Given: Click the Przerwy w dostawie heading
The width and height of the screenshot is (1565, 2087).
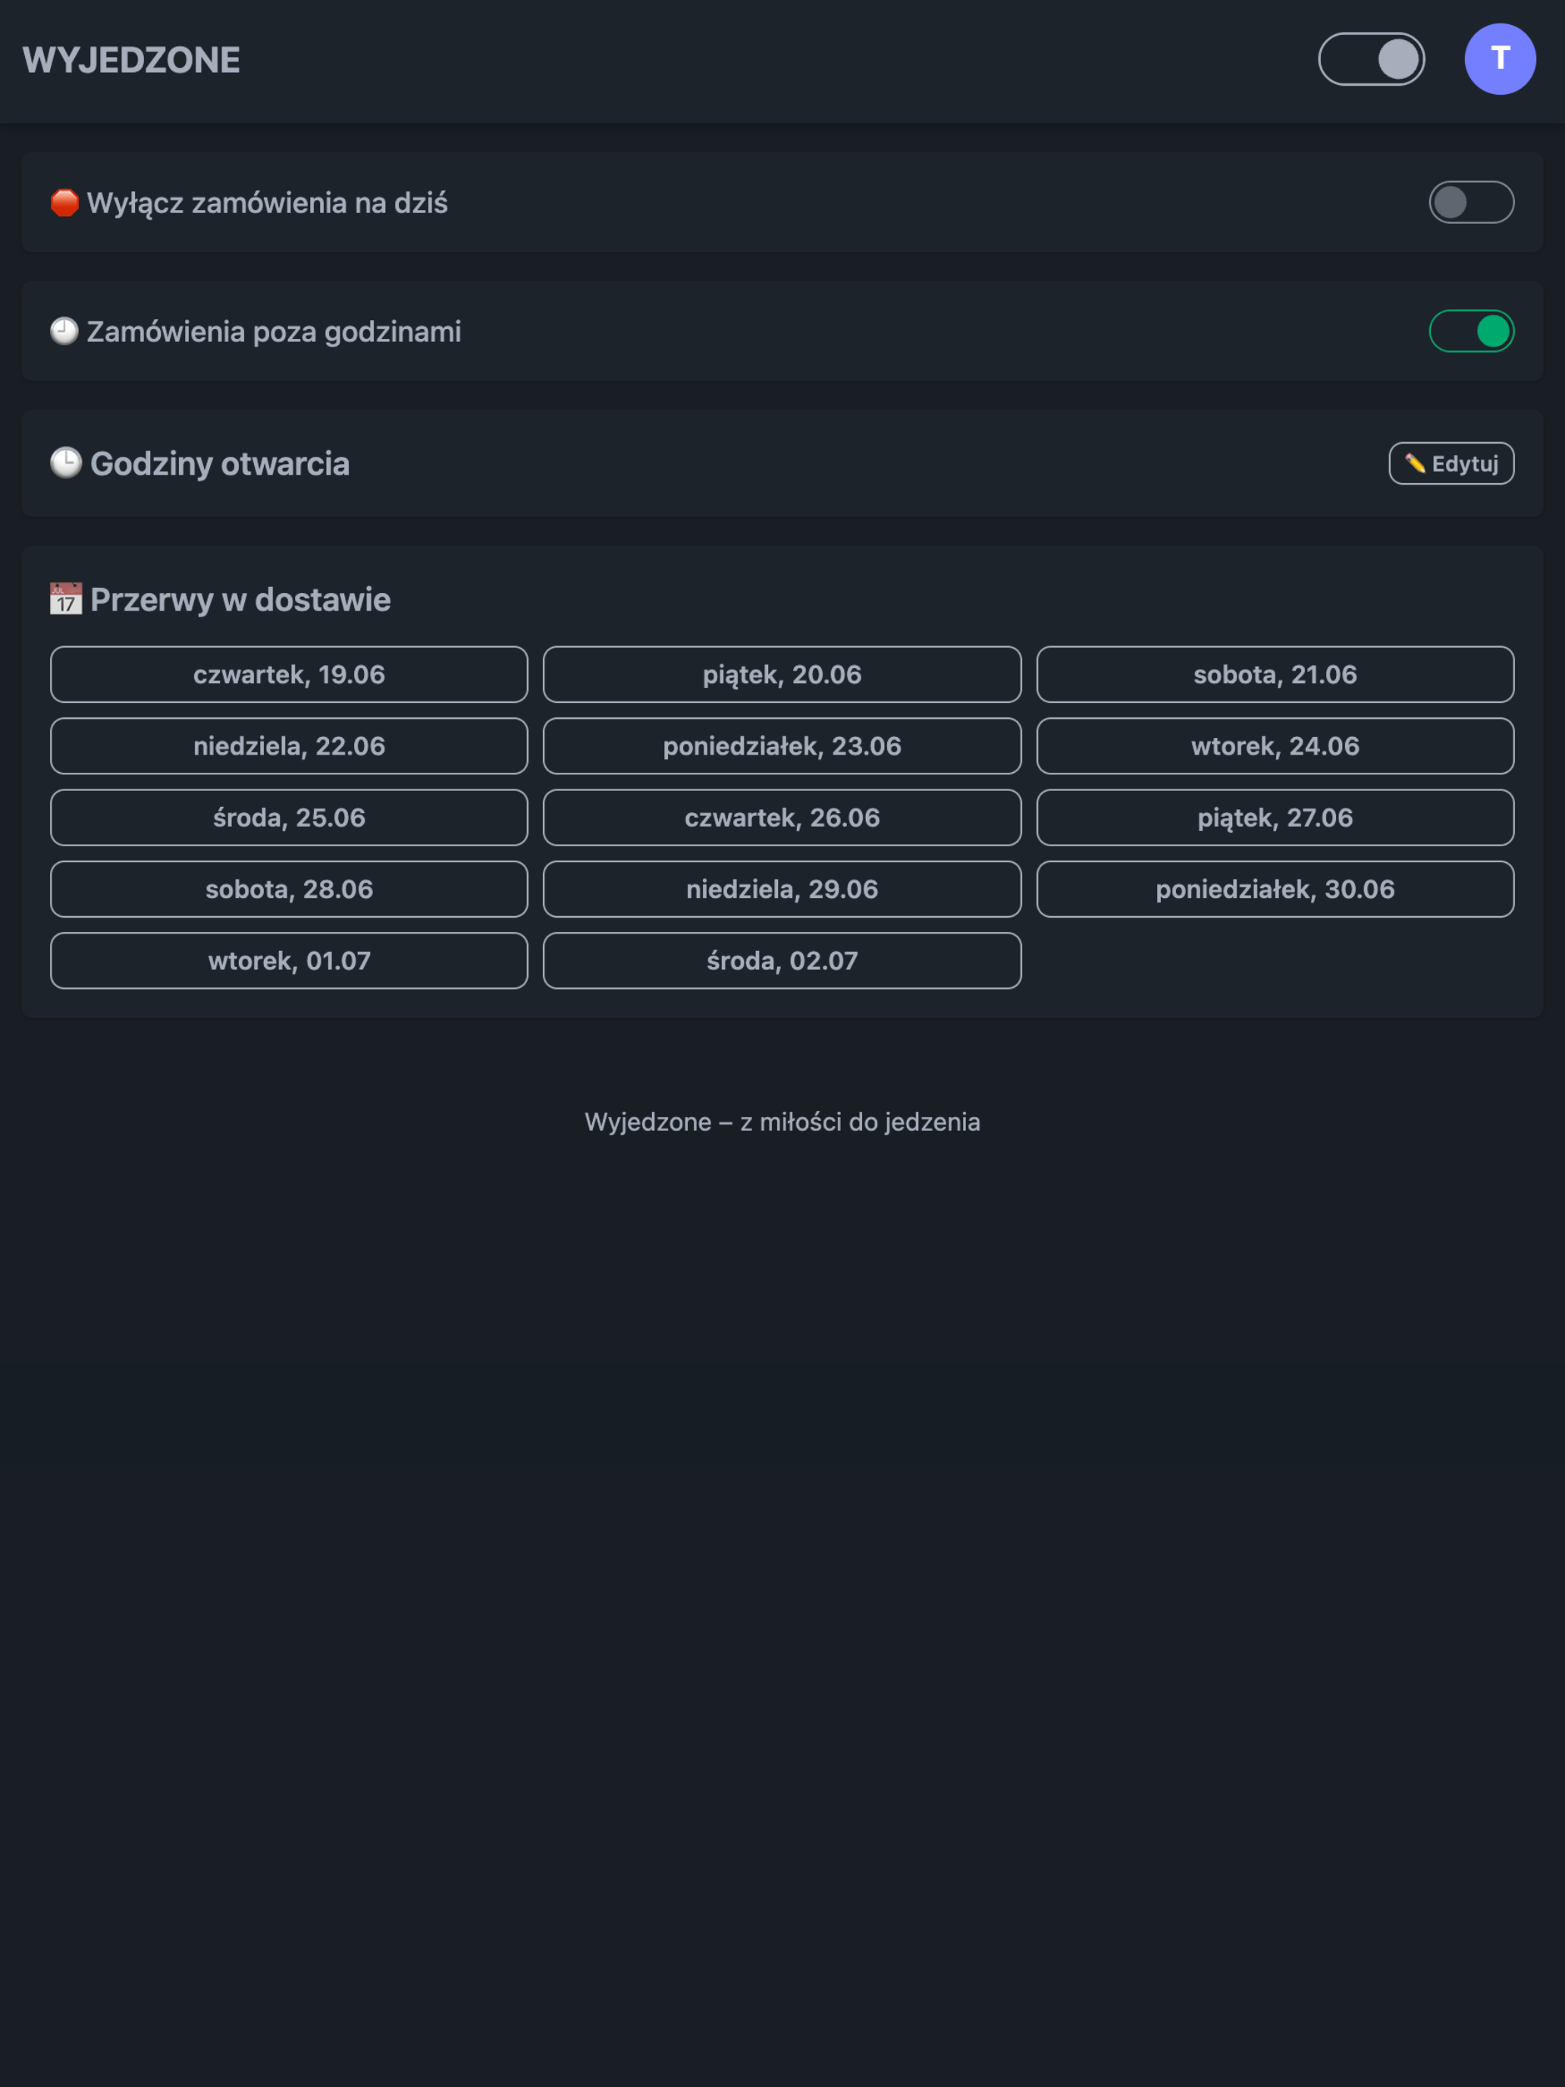Looking at the screenshot, I should [240, 599].
